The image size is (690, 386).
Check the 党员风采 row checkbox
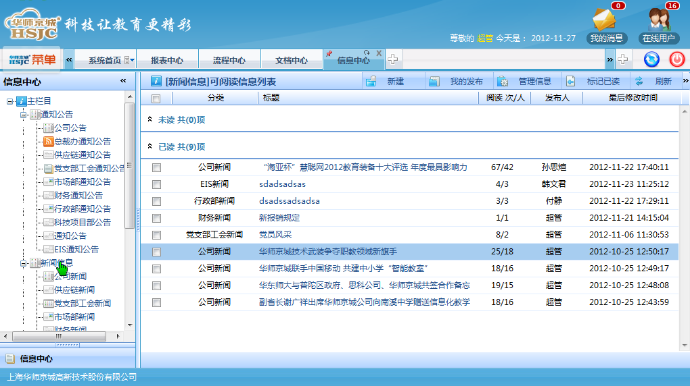point(156,235)
